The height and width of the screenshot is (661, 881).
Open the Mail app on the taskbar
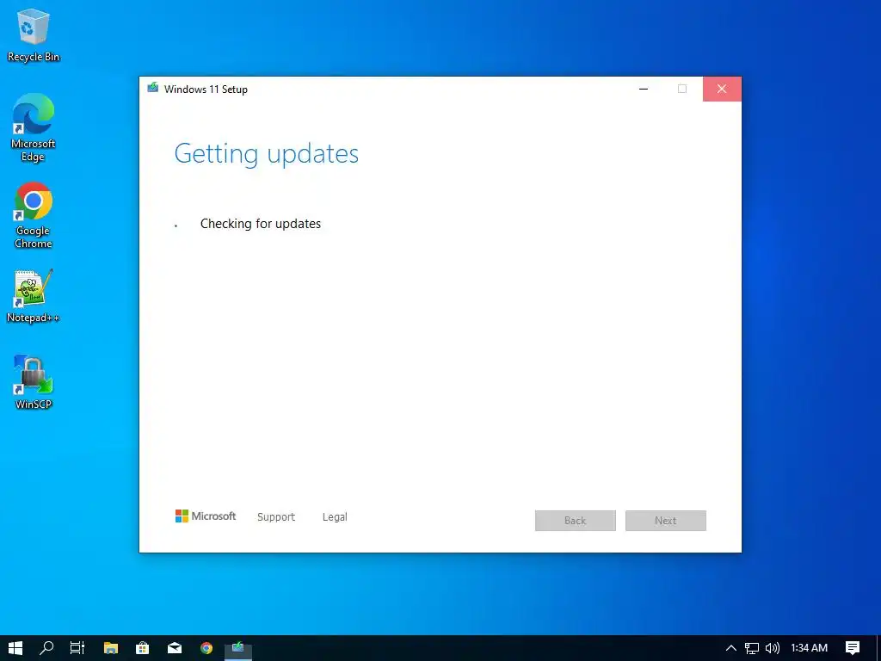pyautogui.click(x=175, y=648)
